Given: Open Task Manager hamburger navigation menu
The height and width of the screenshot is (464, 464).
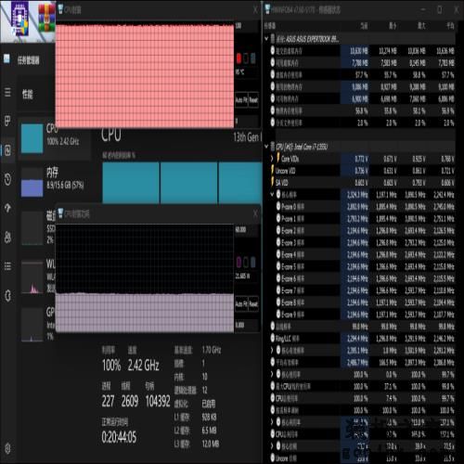Looking at the screenshot, I should (7, 92).
